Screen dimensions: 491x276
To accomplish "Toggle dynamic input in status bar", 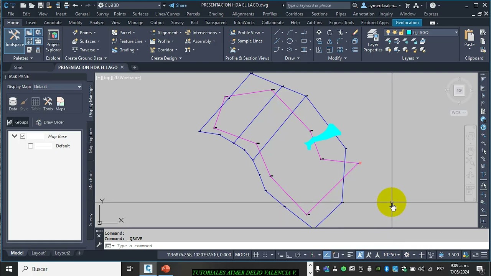I will 280,255.
